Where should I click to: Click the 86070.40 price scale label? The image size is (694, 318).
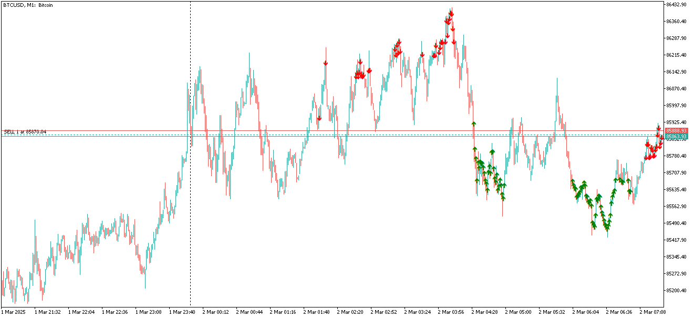click(676, 89)
